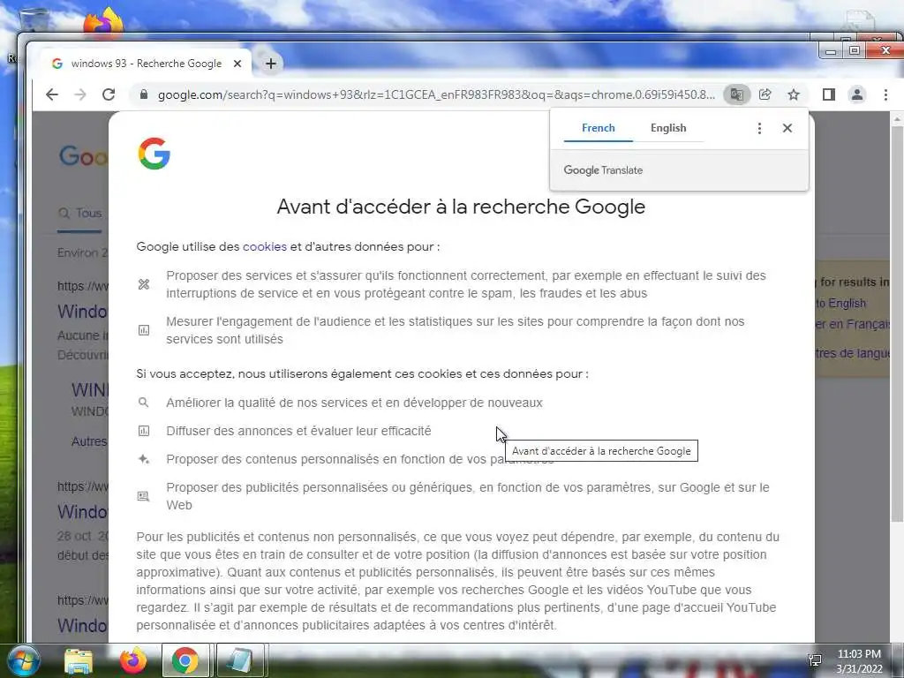The width and height of the screenshot is (904, 678).
Task: Click the ad icon beside 'Proposer des publicités personnalisées'
Action: pos(144,496)
